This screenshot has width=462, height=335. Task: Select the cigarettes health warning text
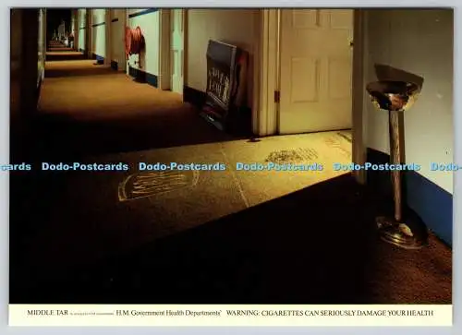(x=330, y=313)
